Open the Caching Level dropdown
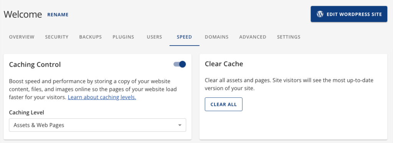 [x=97, y=125]
